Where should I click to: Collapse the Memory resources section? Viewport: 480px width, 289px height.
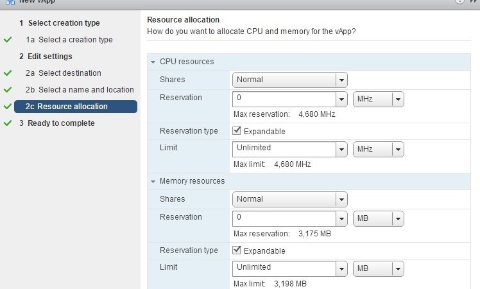click(x=153, y=182)
